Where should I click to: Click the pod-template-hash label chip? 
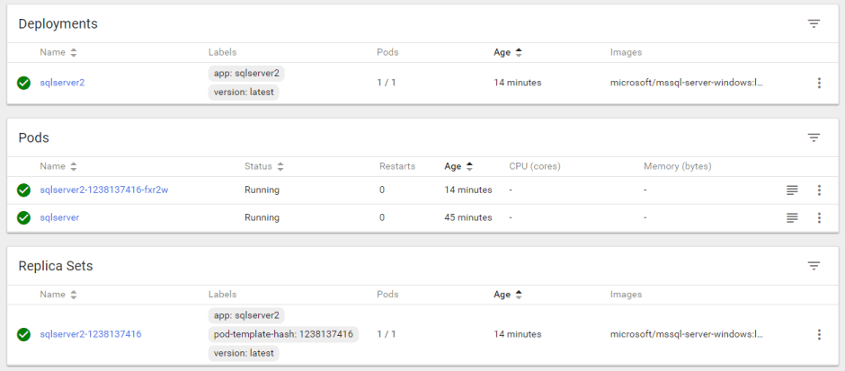click(x=283, y=334)
